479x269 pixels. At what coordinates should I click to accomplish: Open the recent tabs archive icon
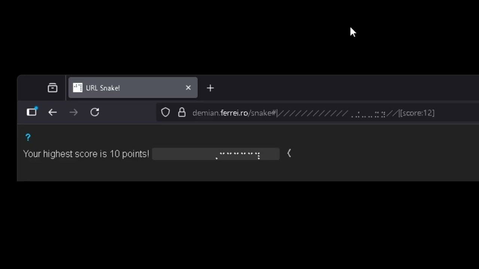(52, 88)
